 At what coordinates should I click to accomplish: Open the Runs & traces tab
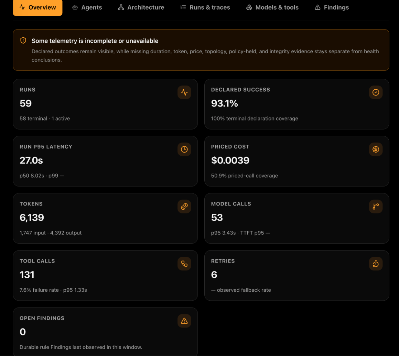coord(205,7)
